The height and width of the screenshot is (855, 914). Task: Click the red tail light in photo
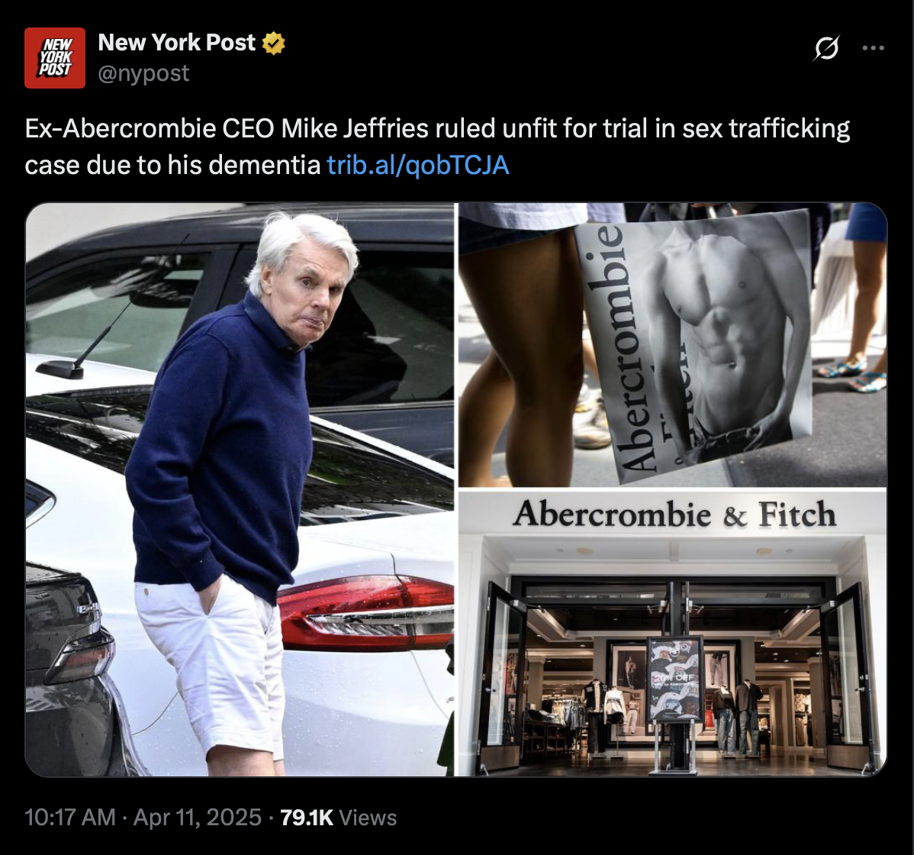pos(365,611)
